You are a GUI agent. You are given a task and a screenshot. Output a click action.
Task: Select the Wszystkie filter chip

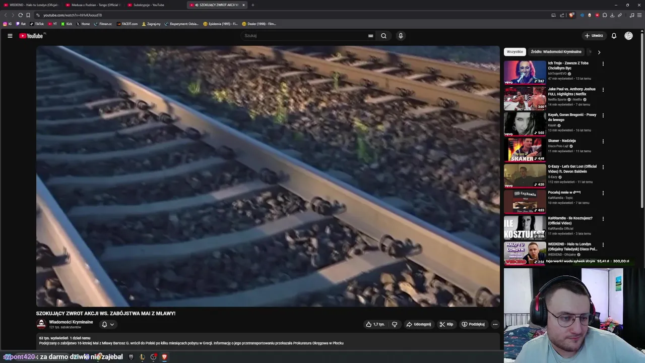514,52
